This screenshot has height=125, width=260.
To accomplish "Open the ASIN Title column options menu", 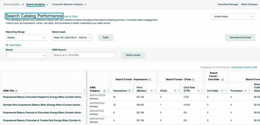I will pos(85,91).
